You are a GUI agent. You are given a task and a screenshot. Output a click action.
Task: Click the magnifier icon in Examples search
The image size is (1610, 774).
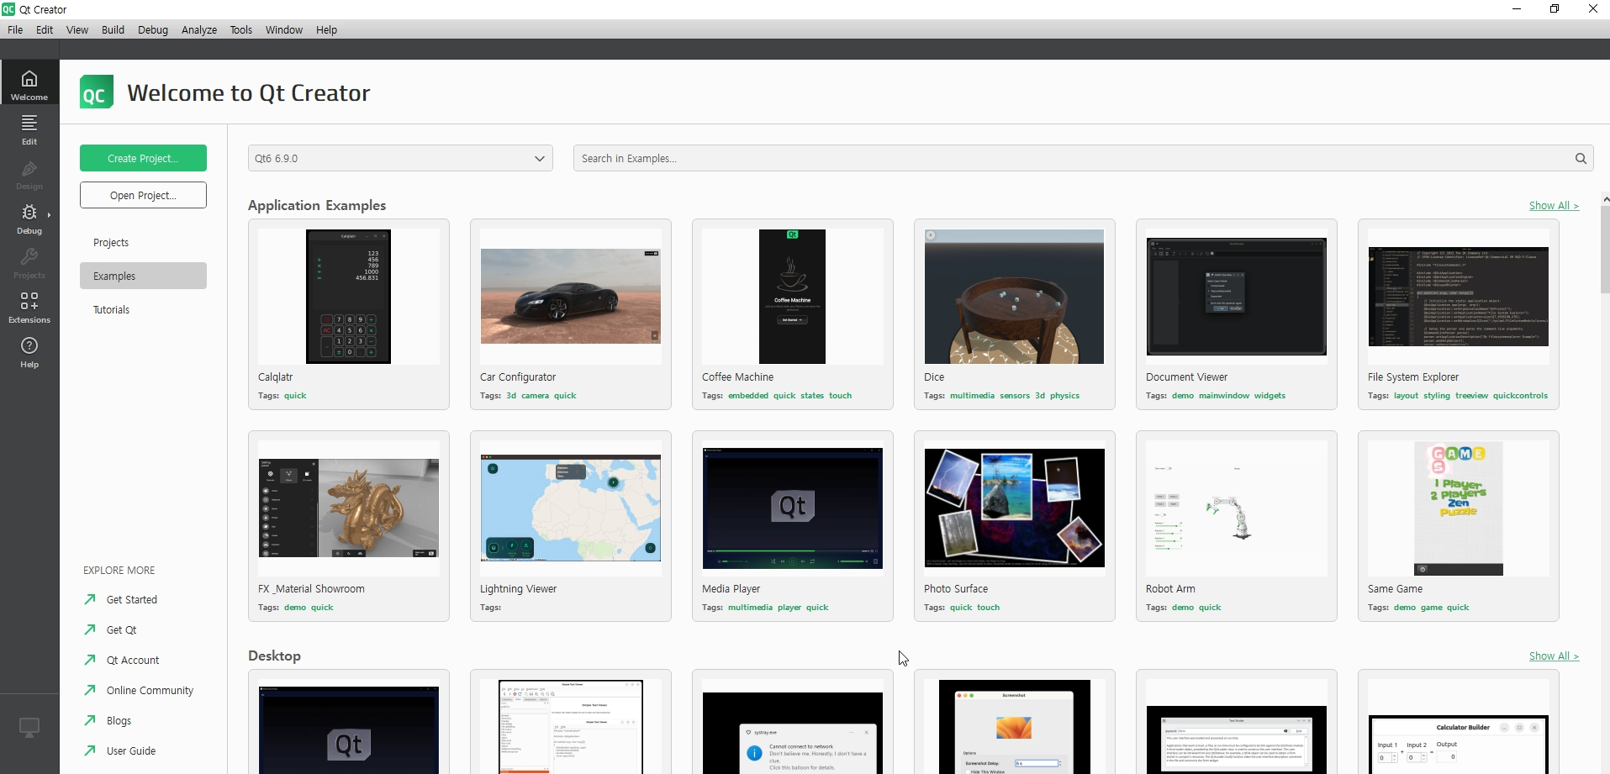pyautogui.click(x=1581, y=158)
